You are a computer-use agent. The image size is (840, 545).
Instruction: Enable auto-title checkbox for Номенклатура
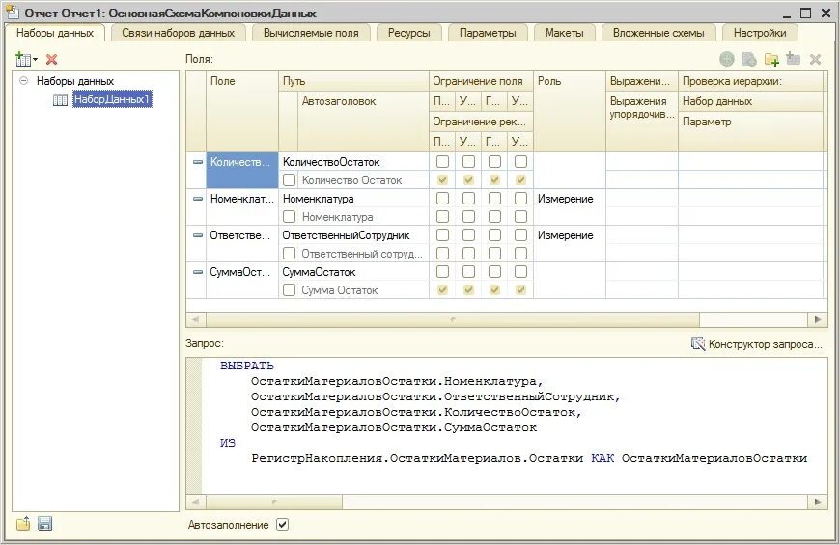point(290,217)
